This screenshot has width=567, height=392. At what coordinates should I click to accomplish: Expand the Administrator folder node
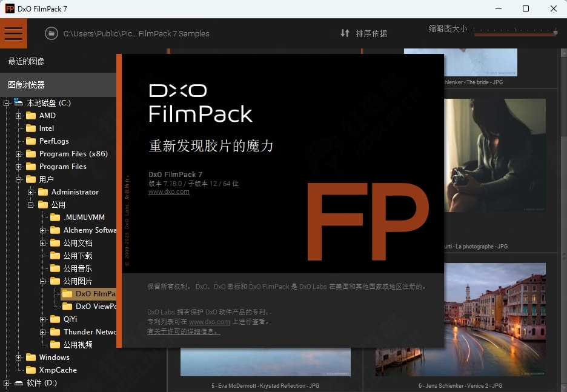pyautogui.click(x=30, y=192)
